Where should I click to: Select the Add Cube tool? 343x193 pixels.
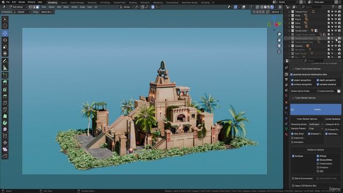click(5, 75)
